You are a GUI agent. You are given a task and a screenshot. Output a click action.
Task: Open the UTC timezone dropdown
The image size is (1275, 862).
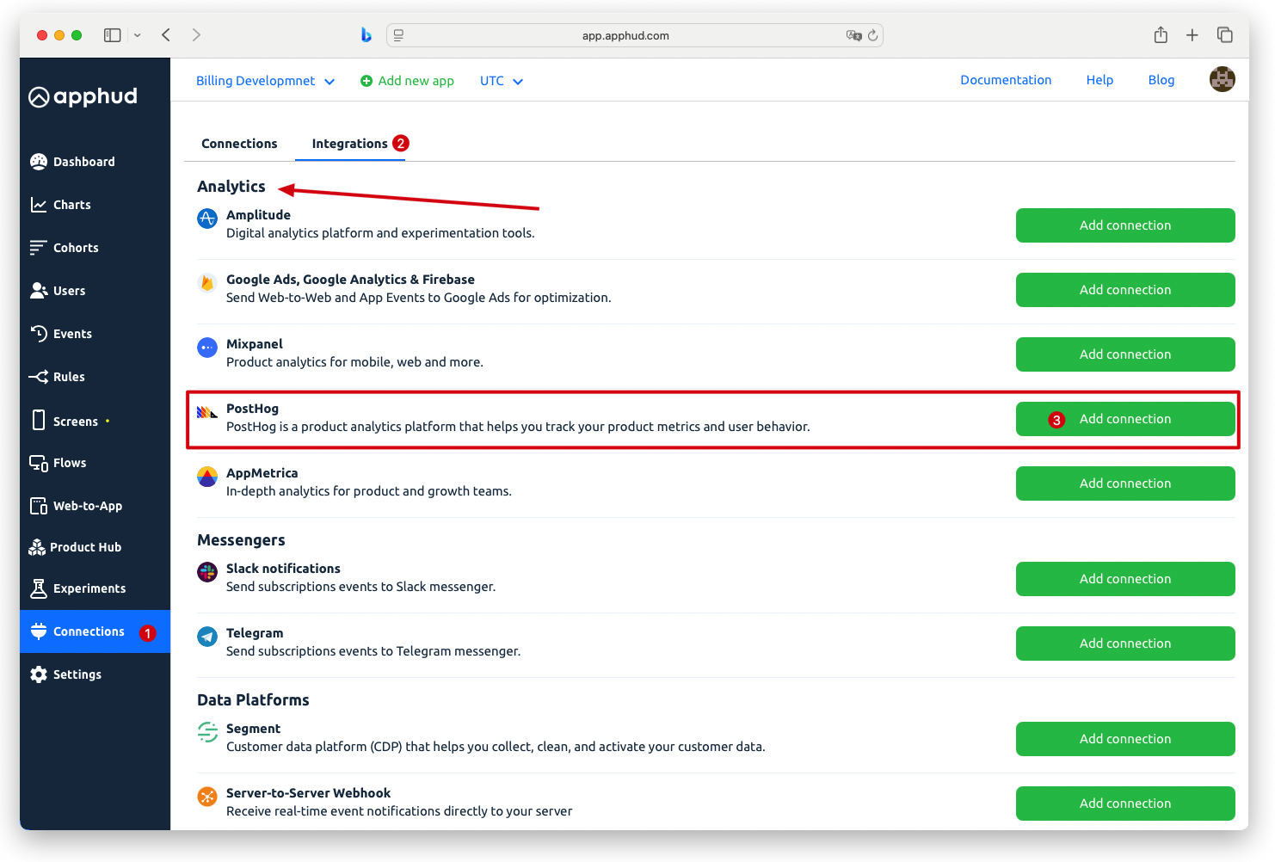(502, 81)
